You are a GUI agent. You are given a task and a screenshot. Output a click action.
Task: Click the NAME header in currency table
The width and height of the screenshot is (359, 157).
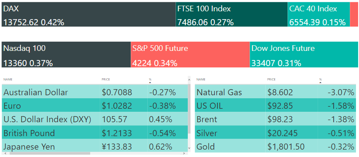pyautogui.click(x=8, y=80)
